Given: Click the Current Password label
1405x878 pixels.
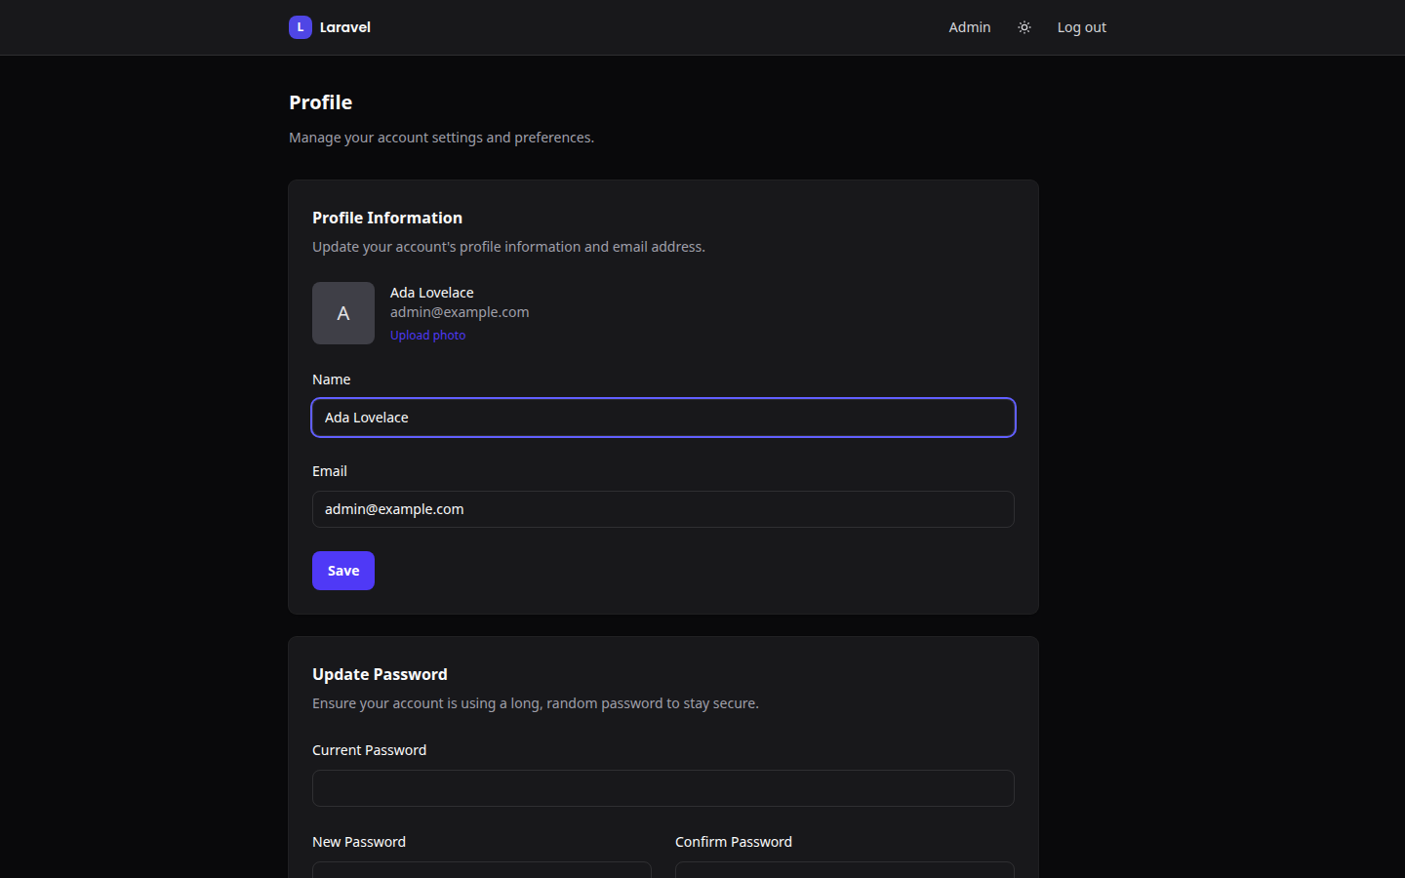Looking at the screenshot, I should click(370, 750).
